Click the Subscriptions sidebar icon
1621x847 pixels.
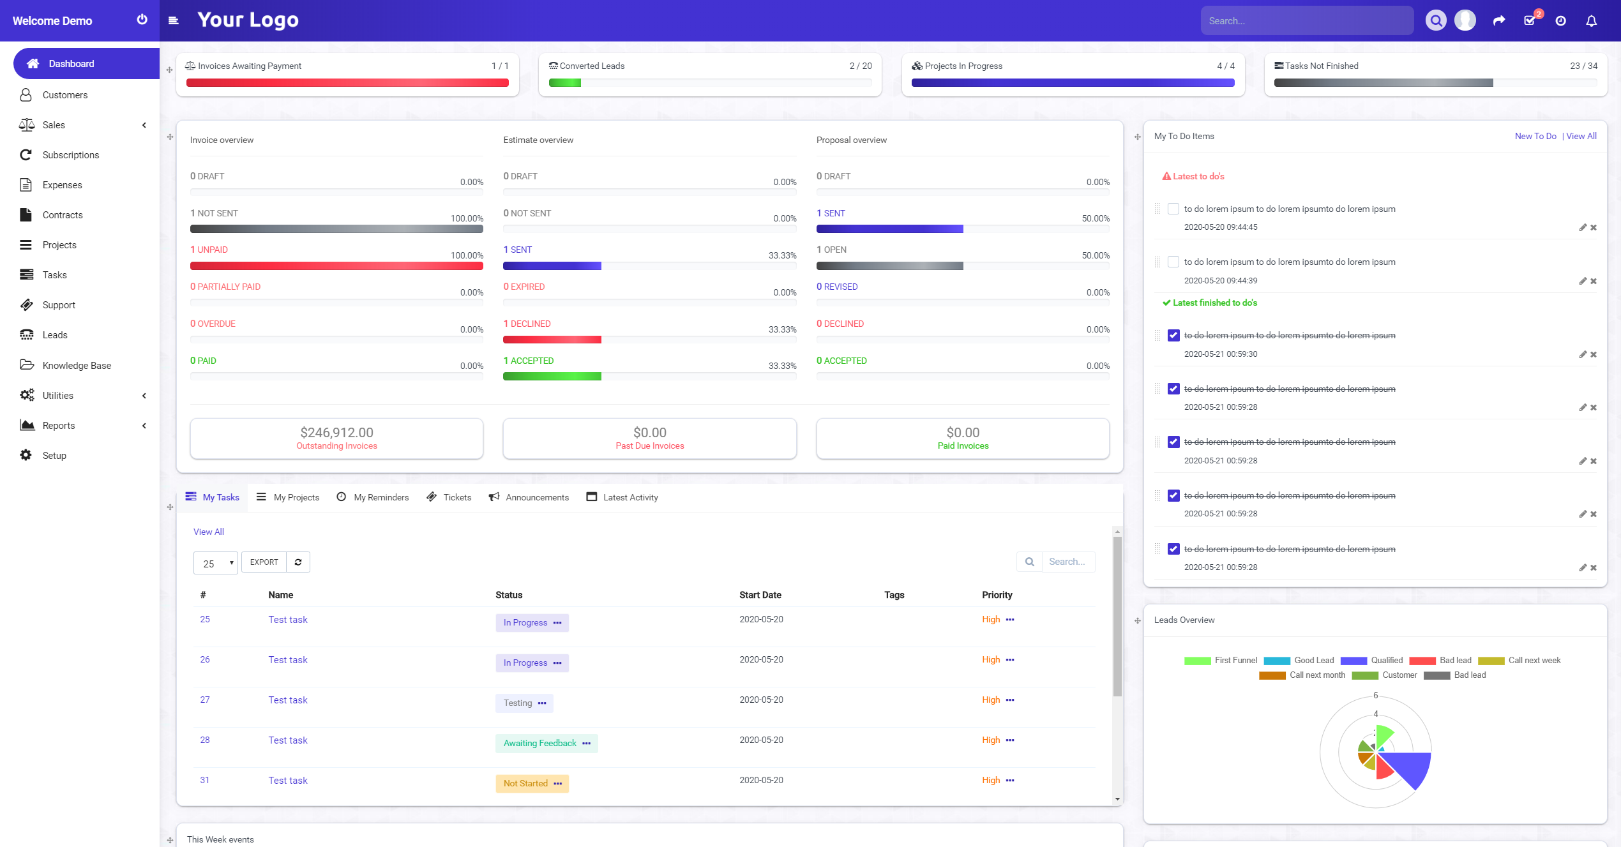click(x=26, y=154)
